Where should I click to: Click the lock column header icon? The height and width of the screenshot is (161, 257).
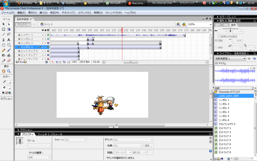45,30
